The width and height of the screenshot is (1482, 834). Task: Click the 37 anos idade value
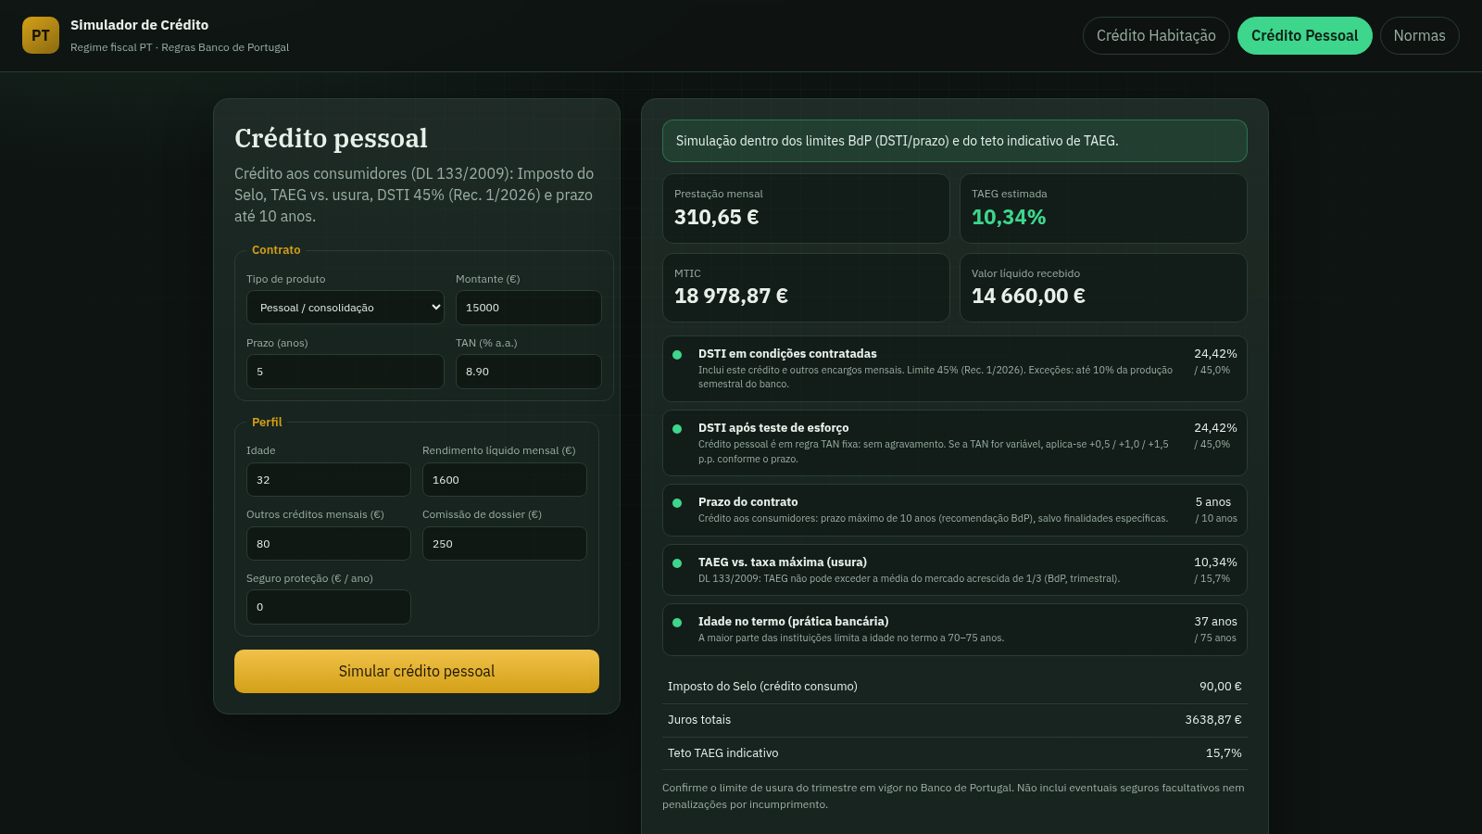1215,622
